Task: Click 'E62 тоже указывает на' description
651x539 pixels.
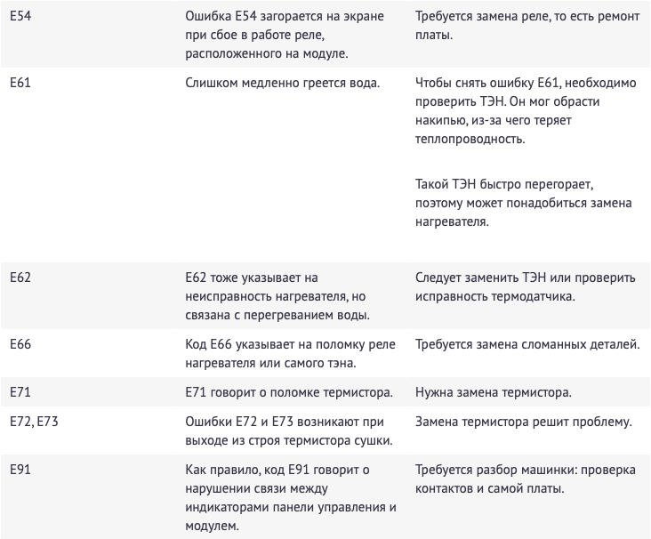Action: 277,296
